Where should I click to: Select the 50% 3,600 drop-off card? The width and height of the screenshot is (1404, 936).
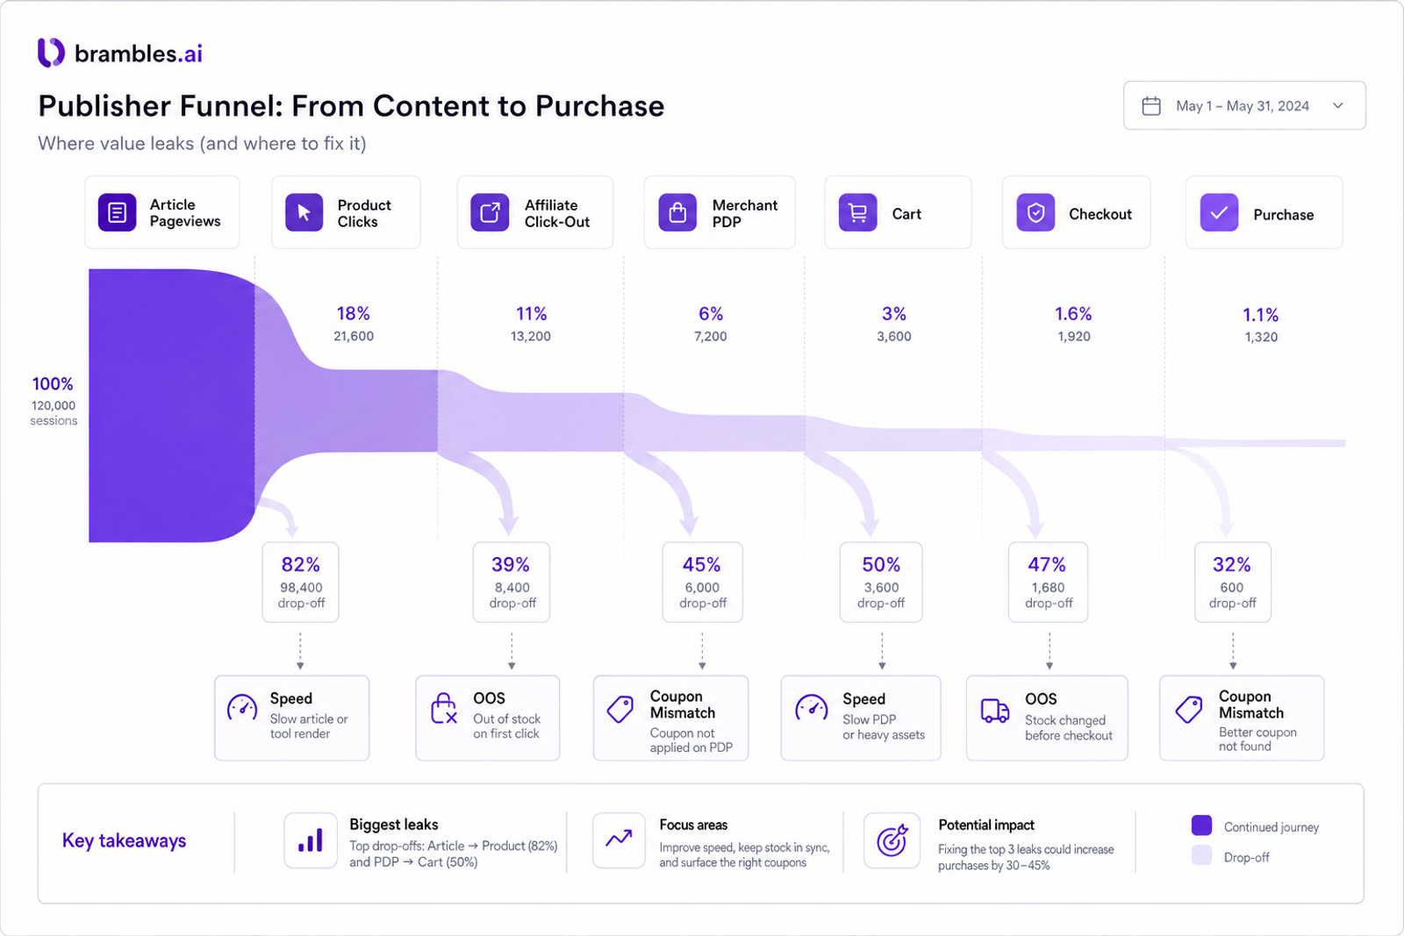click(x=881, y=582)
